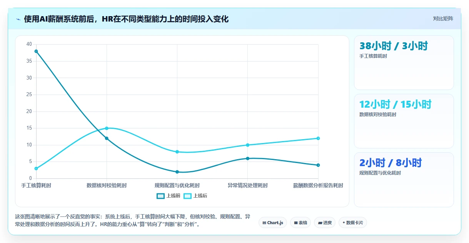The height and width of the screenshot is (243, 469).
Task: Click the y-axis value 5
Action: tap(30, 162)
